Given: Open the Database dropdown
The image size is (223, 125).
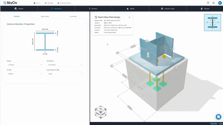Looking at the screenshot, I should pyautogui.click(x=65, y=65).
